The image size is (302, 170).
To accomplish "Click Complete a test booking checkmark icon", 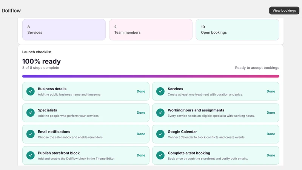I will [x=160, y=155].
